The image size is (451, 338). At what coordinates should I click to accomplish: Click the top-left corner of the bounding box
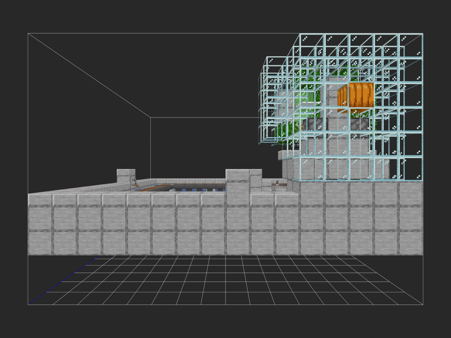[x=28, y=33]
